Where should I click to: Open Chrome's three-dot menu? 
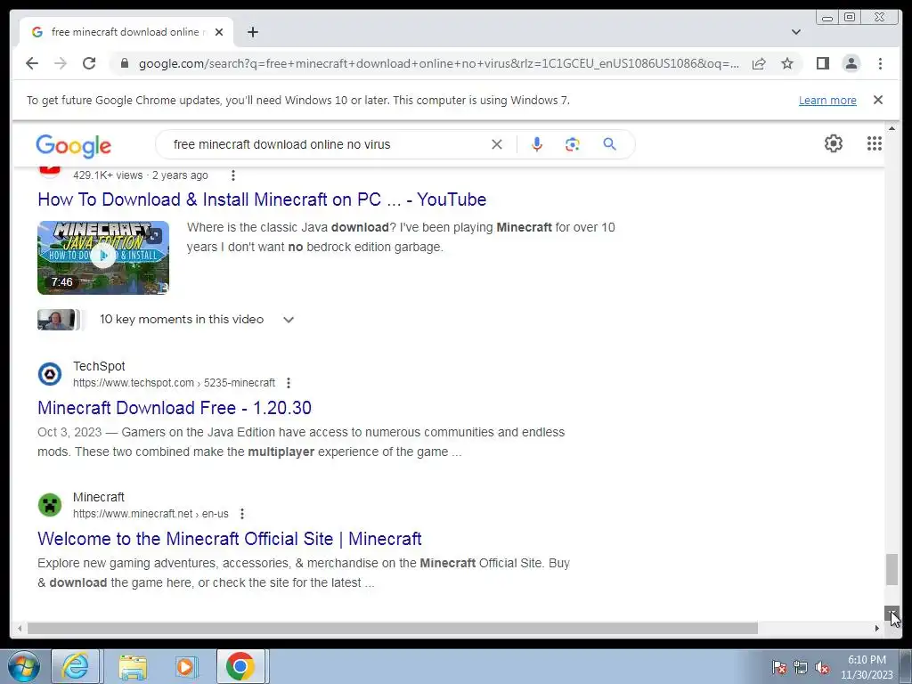[880, 63]
